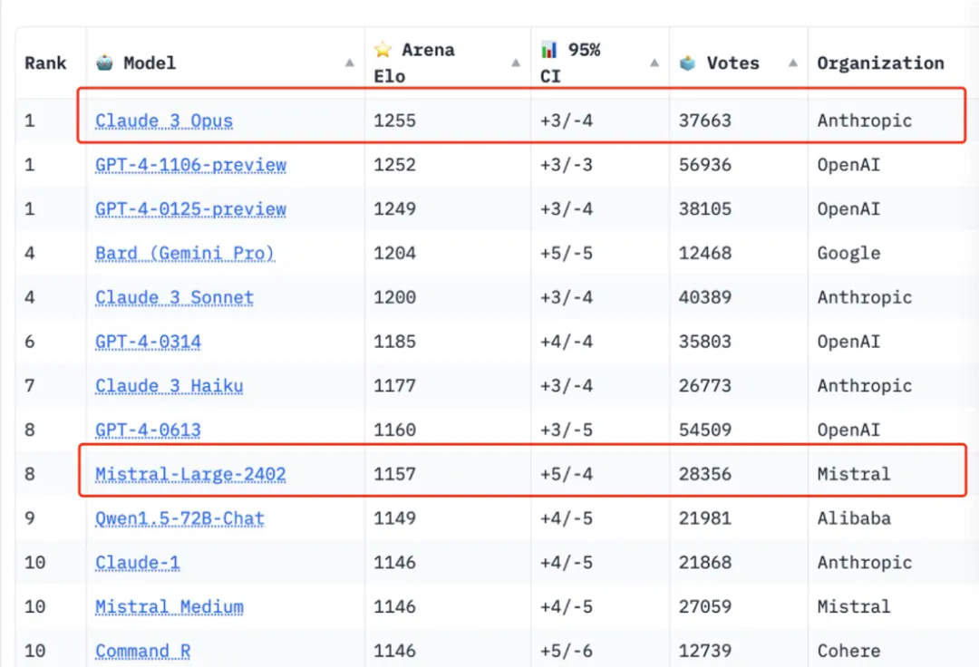Click the bar chart icon beside 95% CI
This screenshot has height=667, width=979.
(x=549, y=50)
